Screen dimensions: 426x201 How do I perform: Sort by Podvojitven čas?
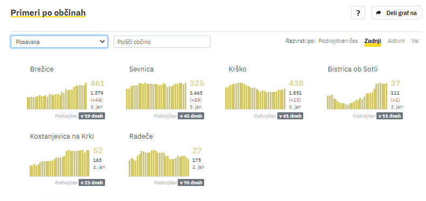point(338,41)
